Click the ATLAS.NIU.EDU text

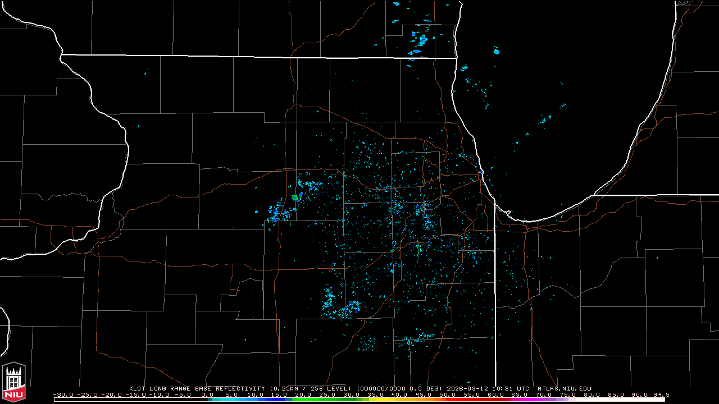564,388
